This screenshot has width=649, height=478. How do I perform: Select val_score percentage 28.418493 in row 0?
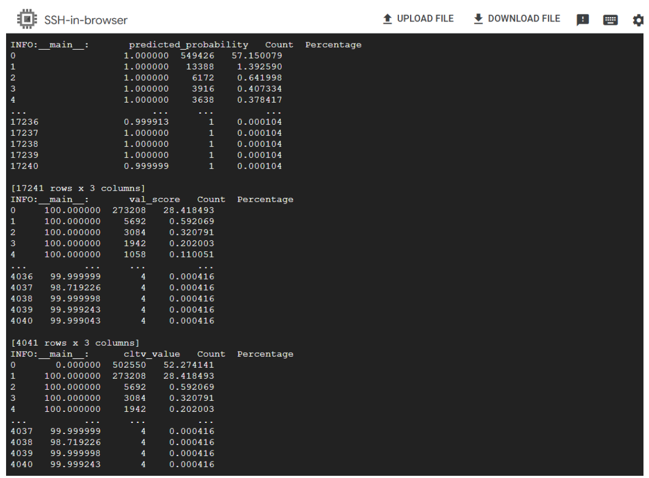(189, 210)
